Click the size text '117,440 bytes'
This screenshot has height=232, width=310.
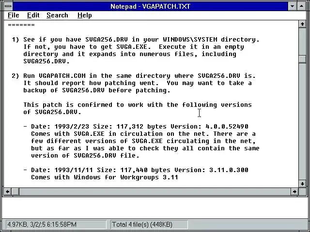tap(145, 170)
